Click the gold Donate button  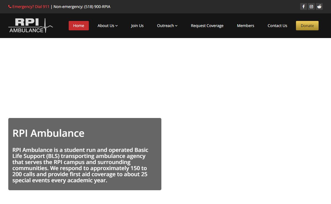point(307,26)
